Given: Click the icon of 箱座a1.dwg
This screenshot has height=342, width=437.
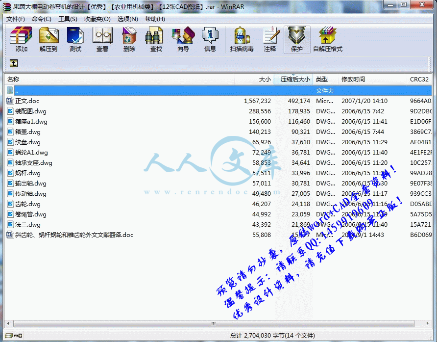Looking at the screenshot, I should pos(10,122).
